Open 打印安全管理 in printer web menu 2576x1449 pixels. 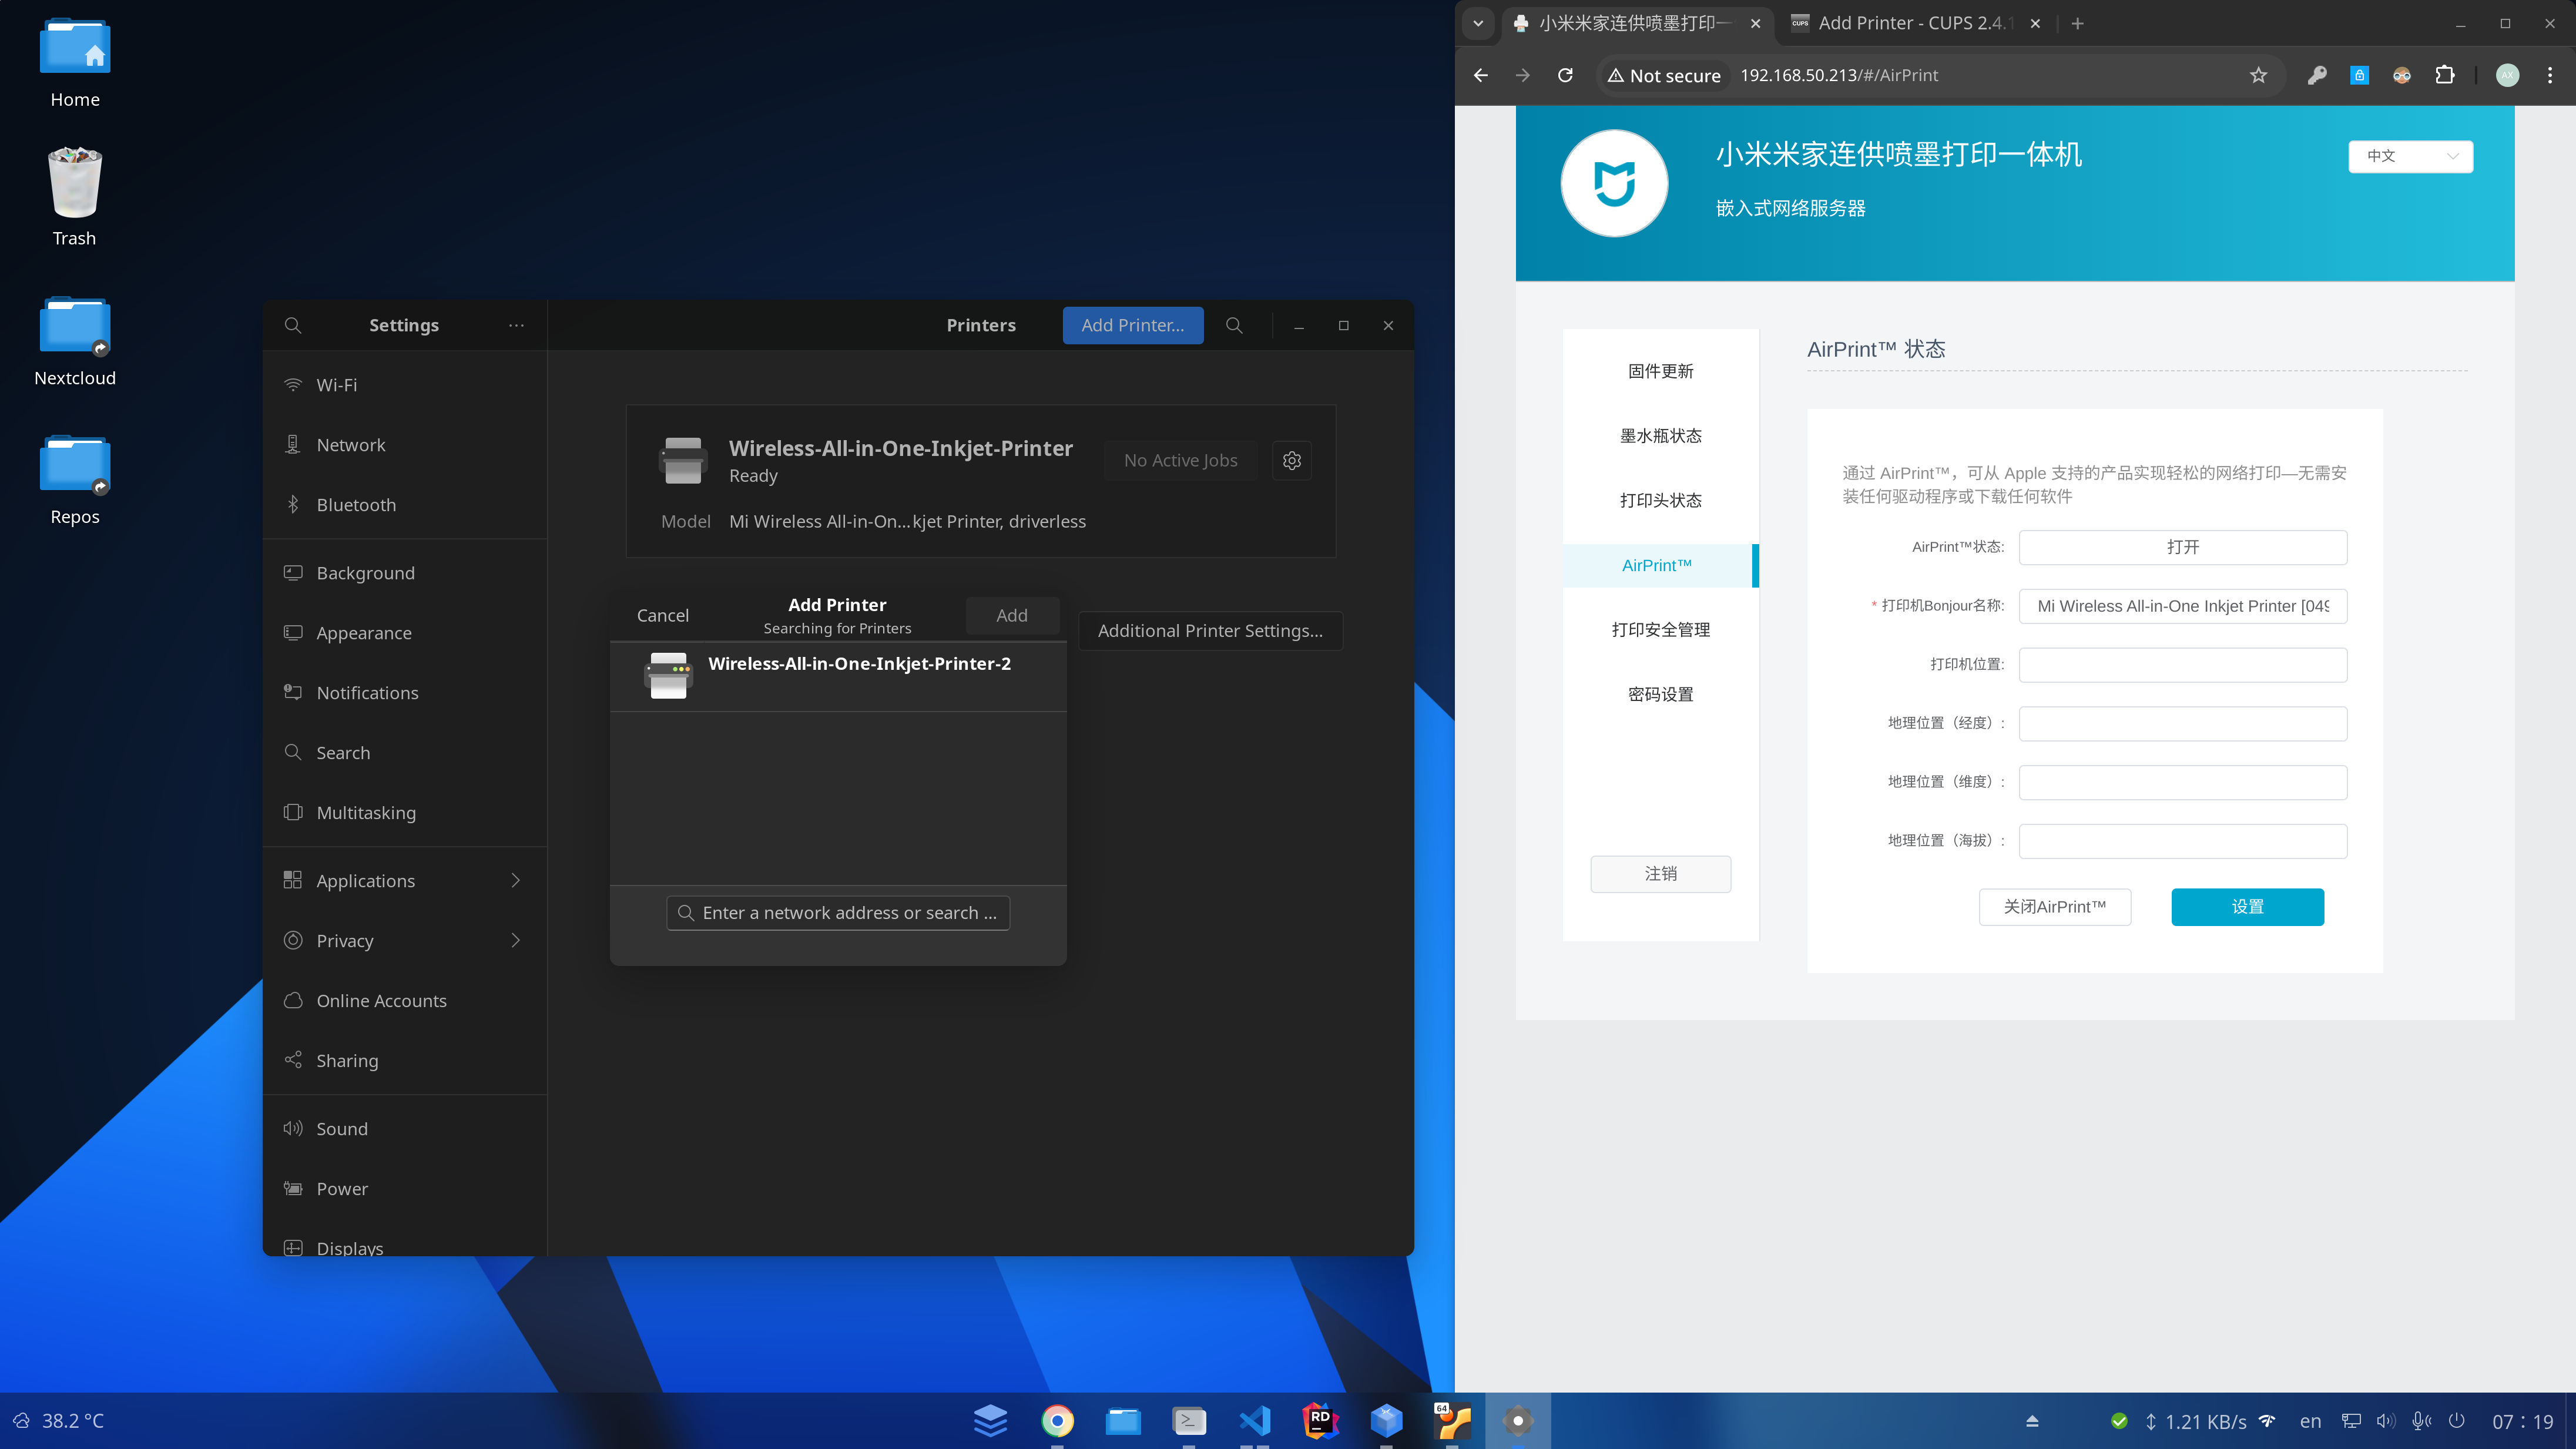pyautogui.click(x=1660, y=630)
